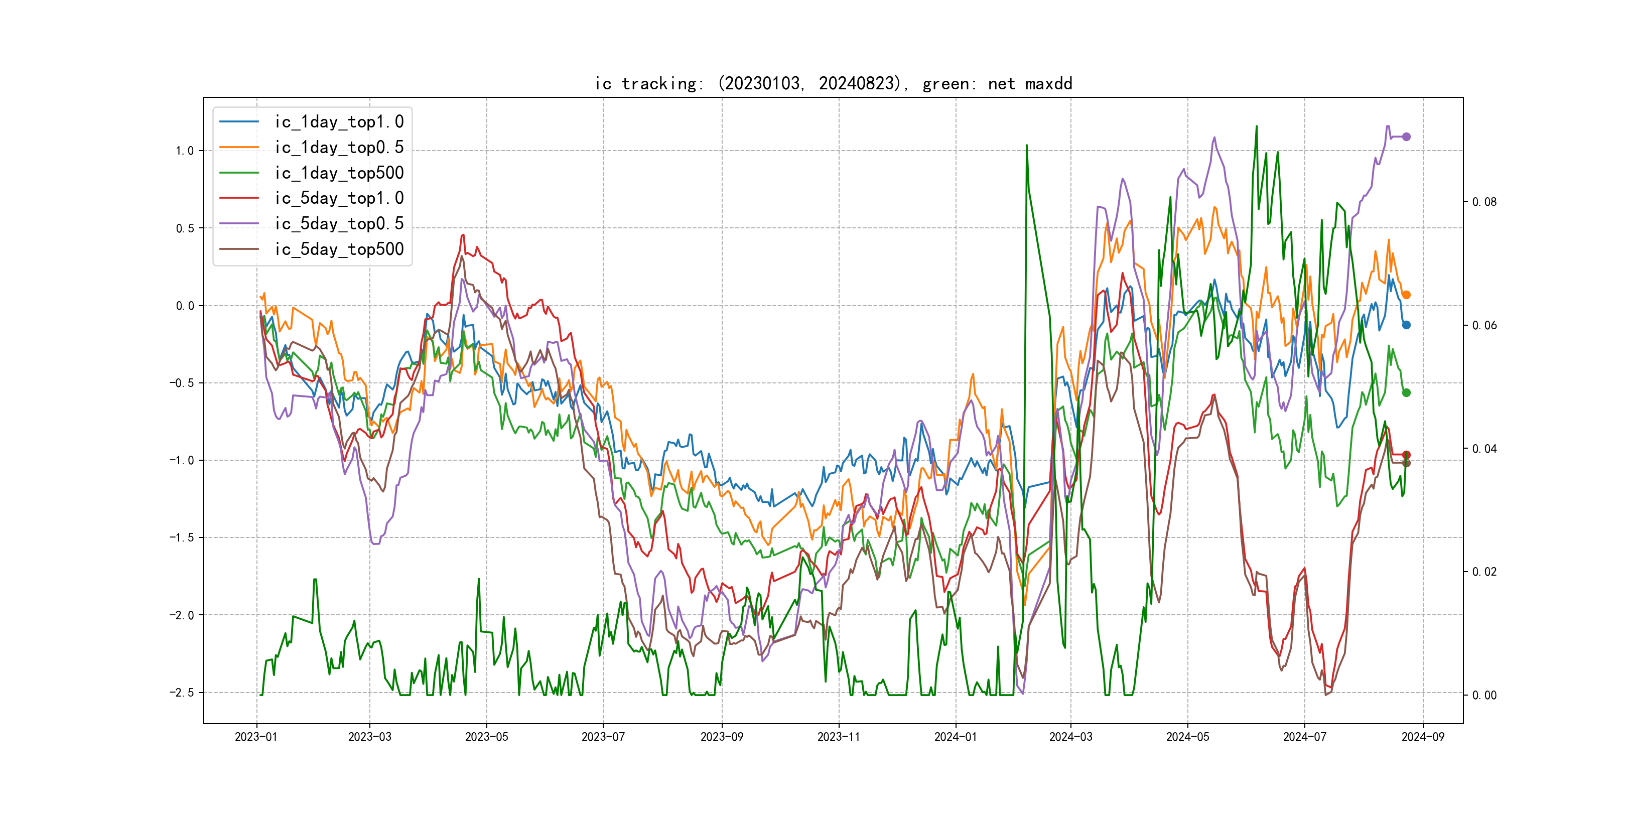This screenshot has width=1626, height=813.
Task: Click the chart title text
Action: tap(833, 84)
